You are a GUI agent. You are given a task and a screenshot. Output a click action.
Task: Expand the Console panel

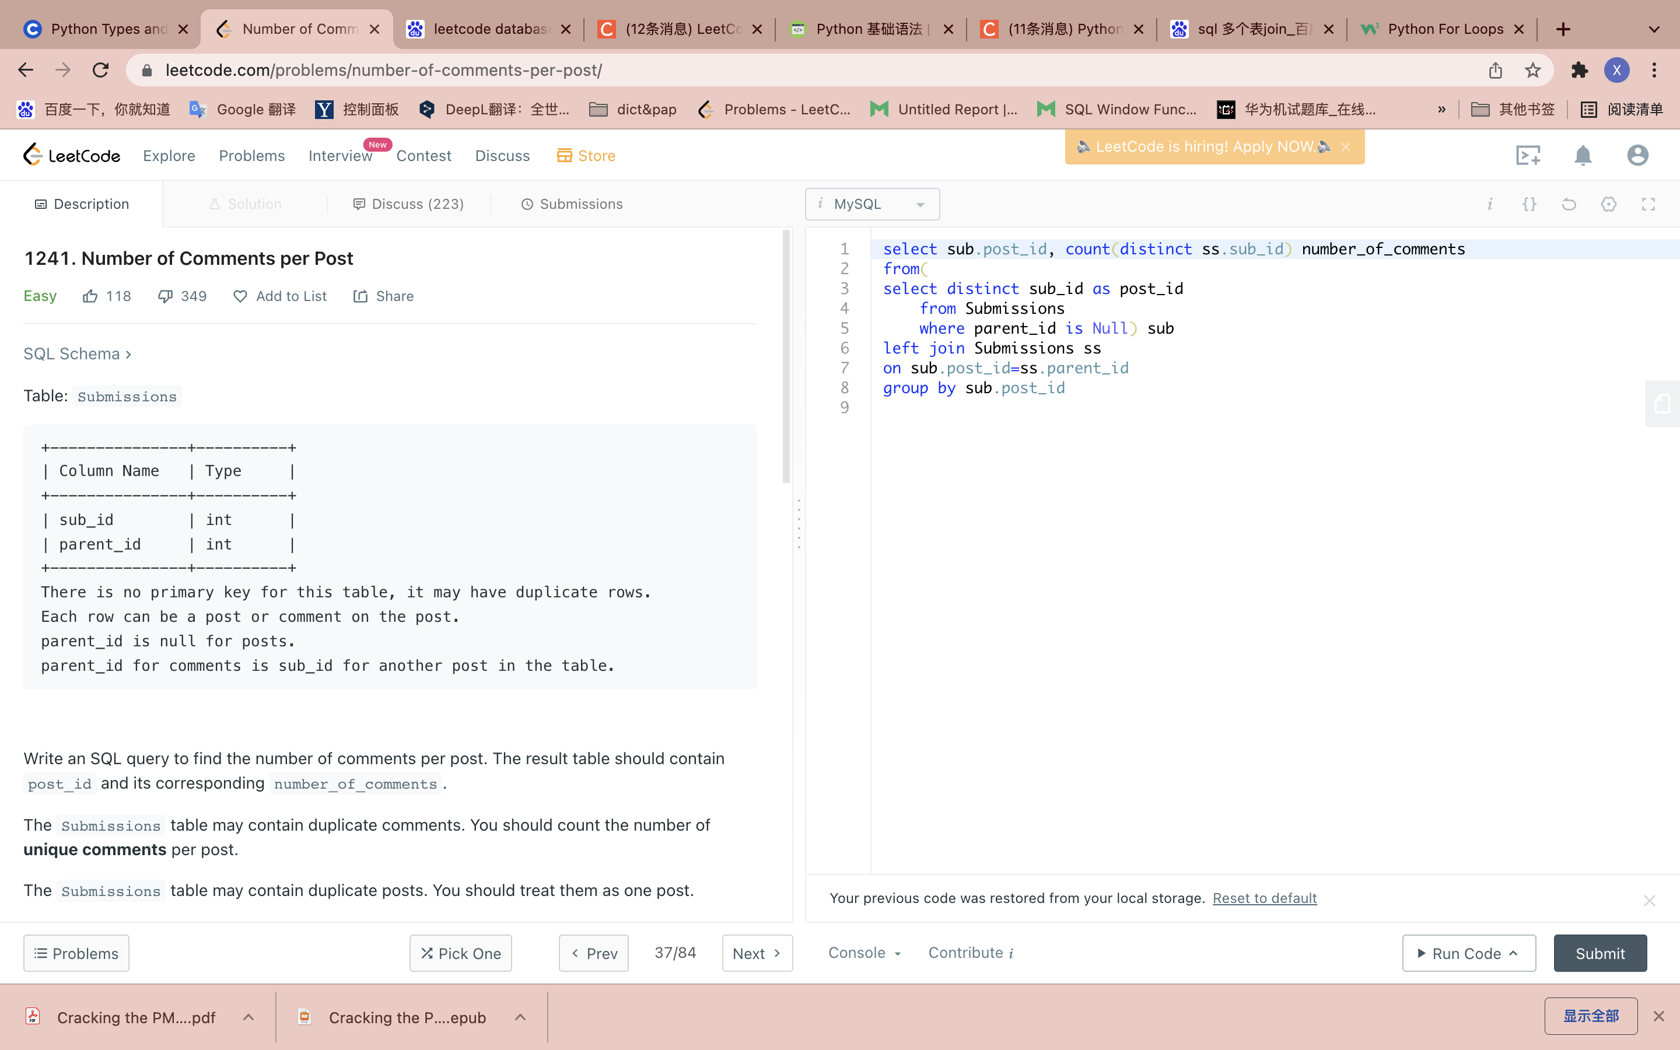coord(863,953)
